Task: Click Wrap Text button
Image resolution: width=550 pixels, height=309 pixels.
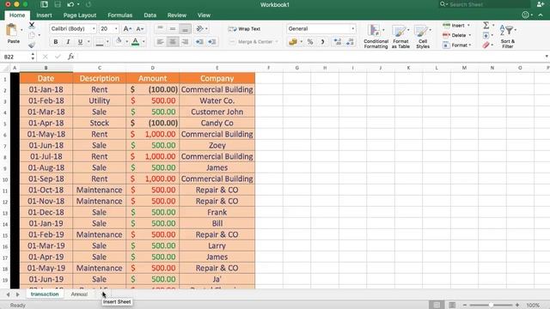Action: [x=244, y=28]
